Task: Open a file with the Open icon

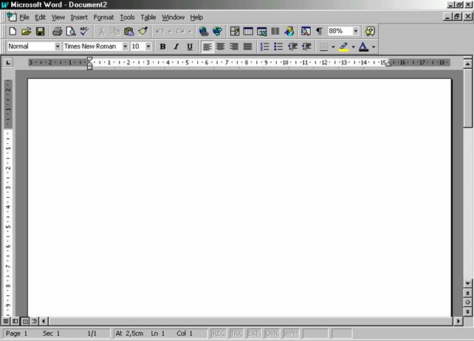Action: point(27,32)
